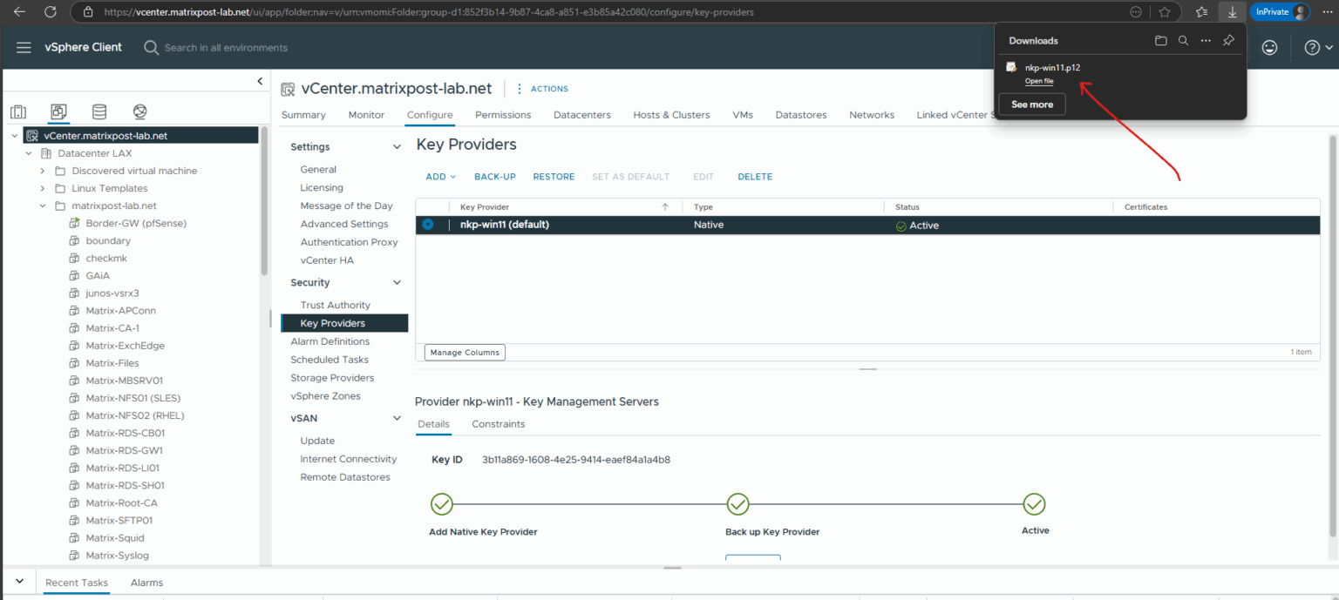The image size is (1339, 600).
Task: Collapse the Security settings section
Action: 397,283
